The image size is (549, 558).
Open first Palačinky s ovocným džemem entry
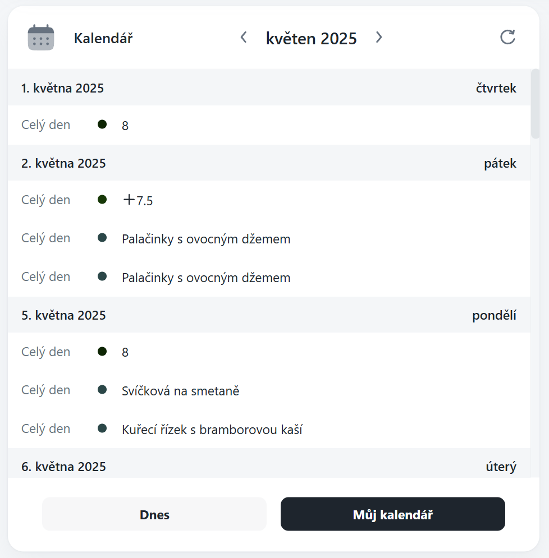click(x=206, y=239)
